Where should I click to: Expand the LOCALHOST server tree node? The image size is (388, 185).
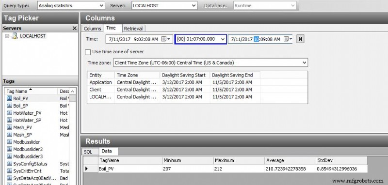[x=7, y=36]
